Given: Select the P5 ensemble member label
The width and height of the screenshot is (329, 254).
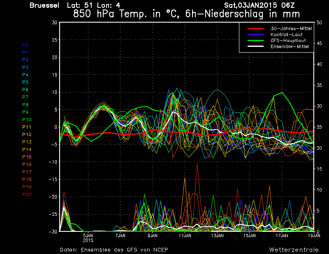Looking at the screenshot, I should [25, 82].
